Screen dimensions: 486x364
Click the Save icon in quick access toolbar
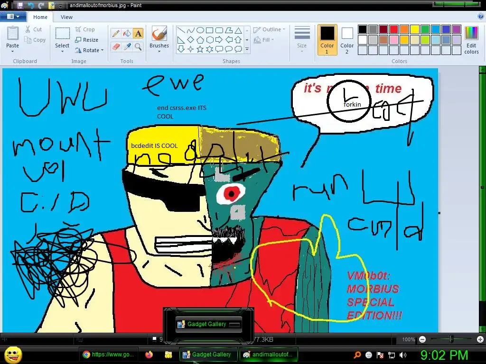coord(20,5)
